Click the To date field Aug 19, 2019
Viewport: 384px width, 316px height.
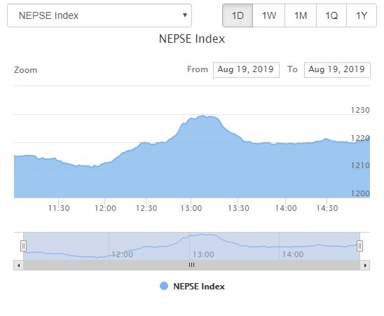337,70
